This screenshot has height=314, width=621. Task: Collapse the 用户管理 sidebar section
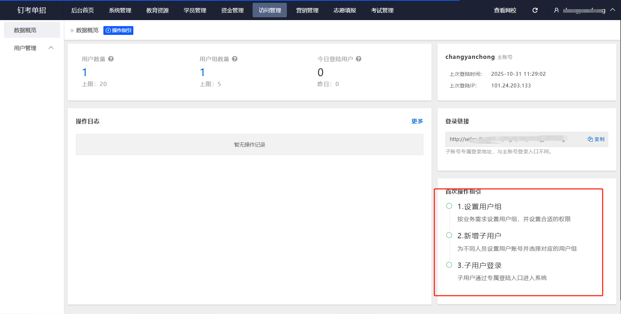51,48
